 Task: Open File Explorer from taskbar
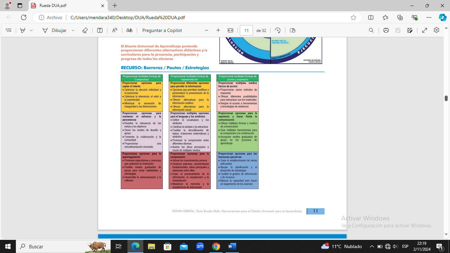(152, 246)
